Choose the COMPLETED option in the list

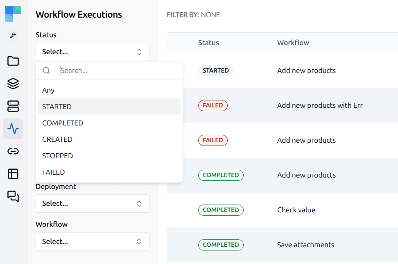pos(109,123)
